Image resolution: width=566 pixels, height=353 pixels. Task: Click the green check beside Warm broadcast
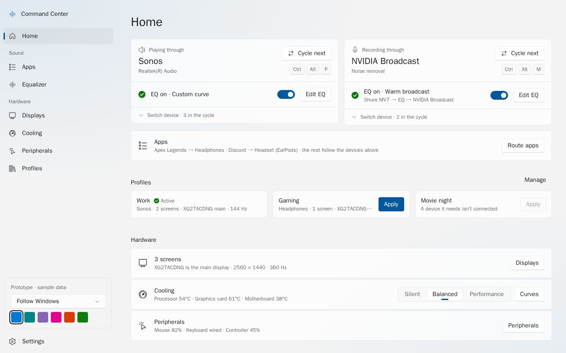(x=355, y=95)
